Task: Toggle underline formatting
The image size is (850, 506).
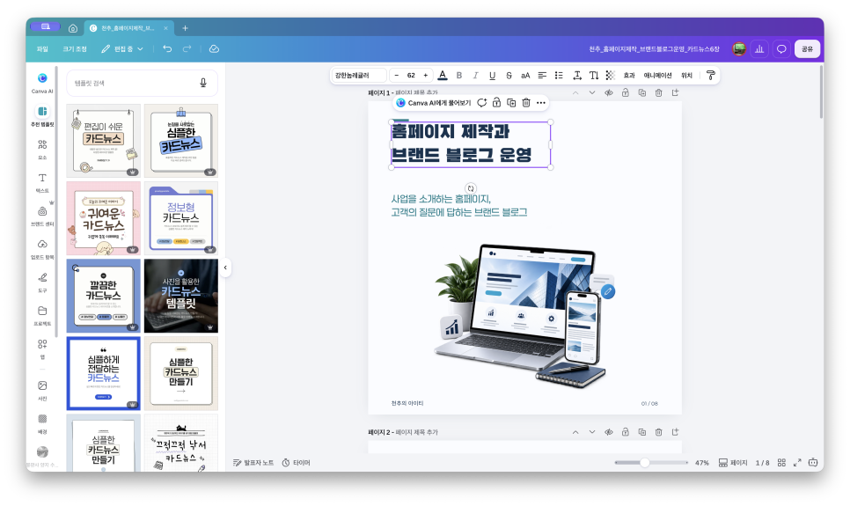Action: (492, 76)
